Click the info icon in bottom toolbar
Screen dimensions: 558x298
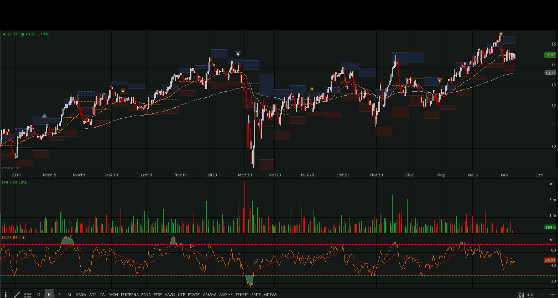[x=6, y=294]
